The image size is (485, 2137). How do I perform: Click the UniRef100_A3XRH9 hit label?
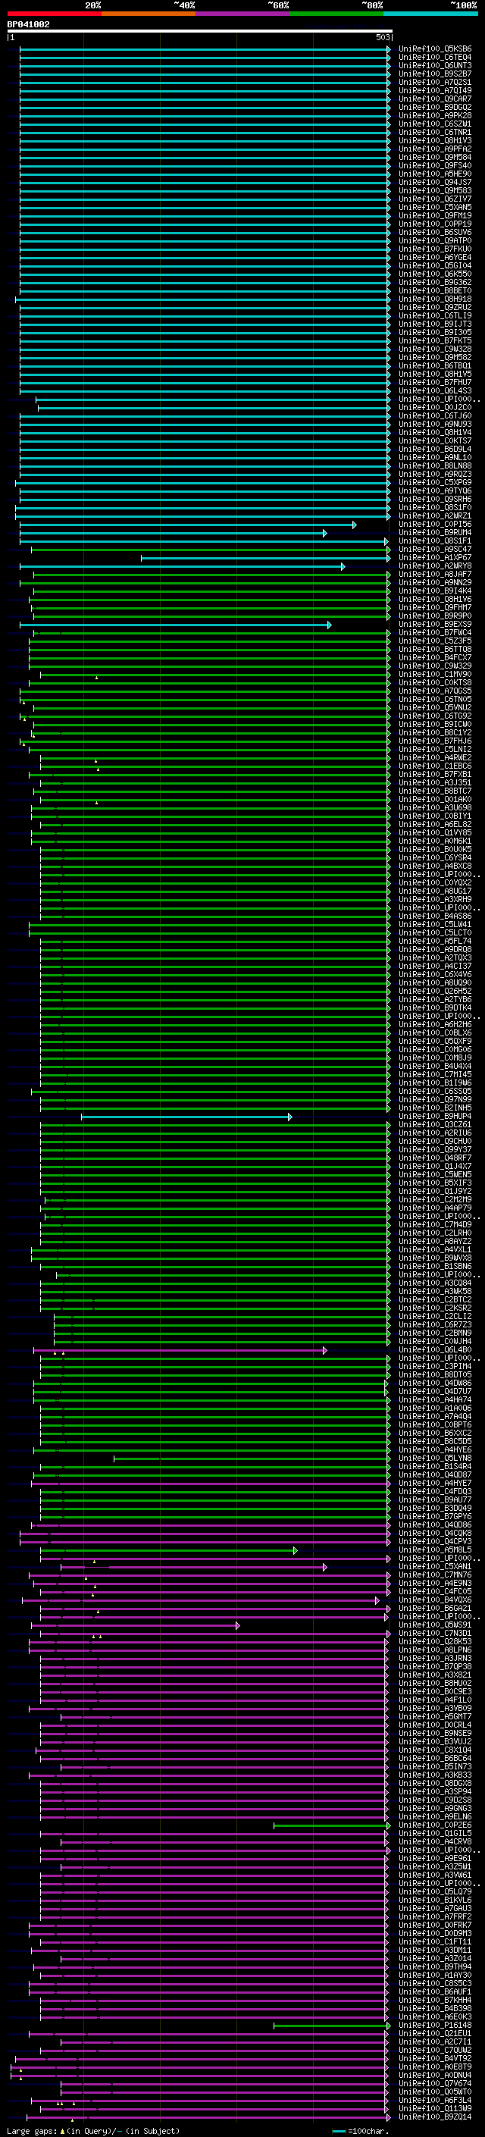pyautogui.click(x=435, y=899)
